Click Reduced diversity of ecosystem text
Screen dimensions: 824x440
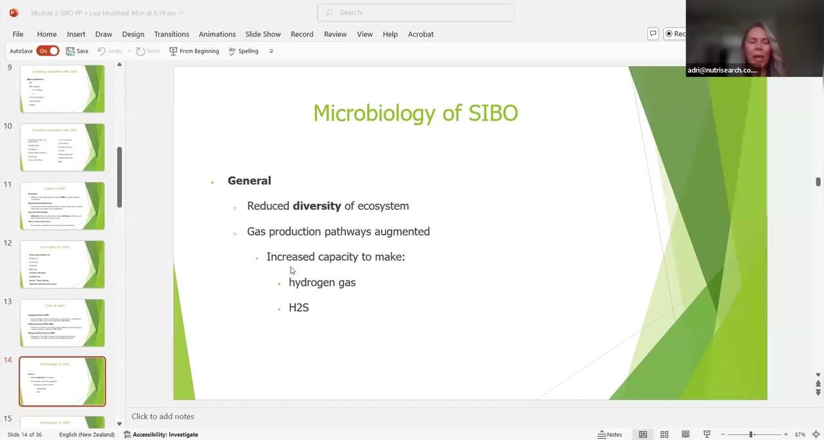point(328,206)
